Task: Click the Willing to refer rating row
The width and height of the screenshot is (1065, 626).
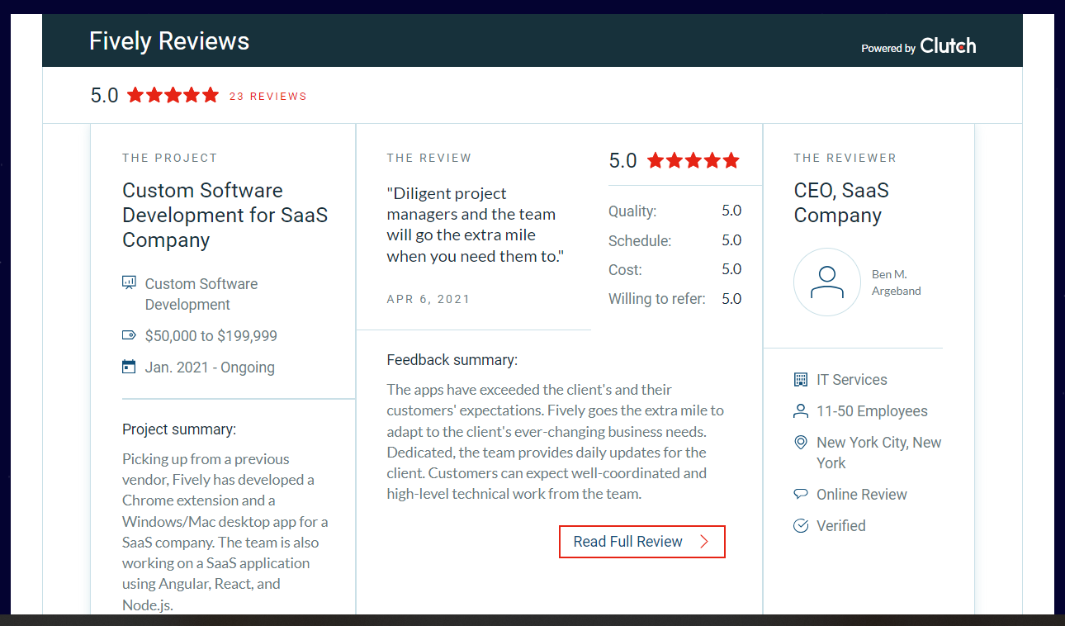Action: click(675, 298)
